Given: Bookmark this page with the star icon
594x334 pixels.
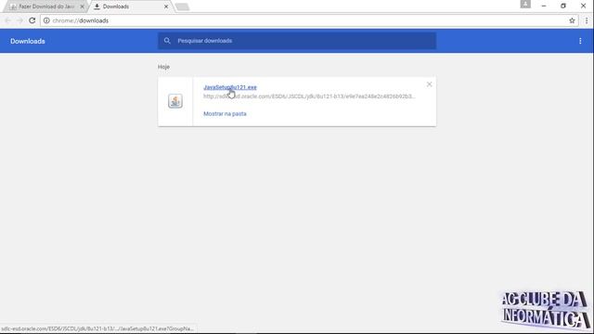Looking at the screenshot, I should click(x=572, y=20).
